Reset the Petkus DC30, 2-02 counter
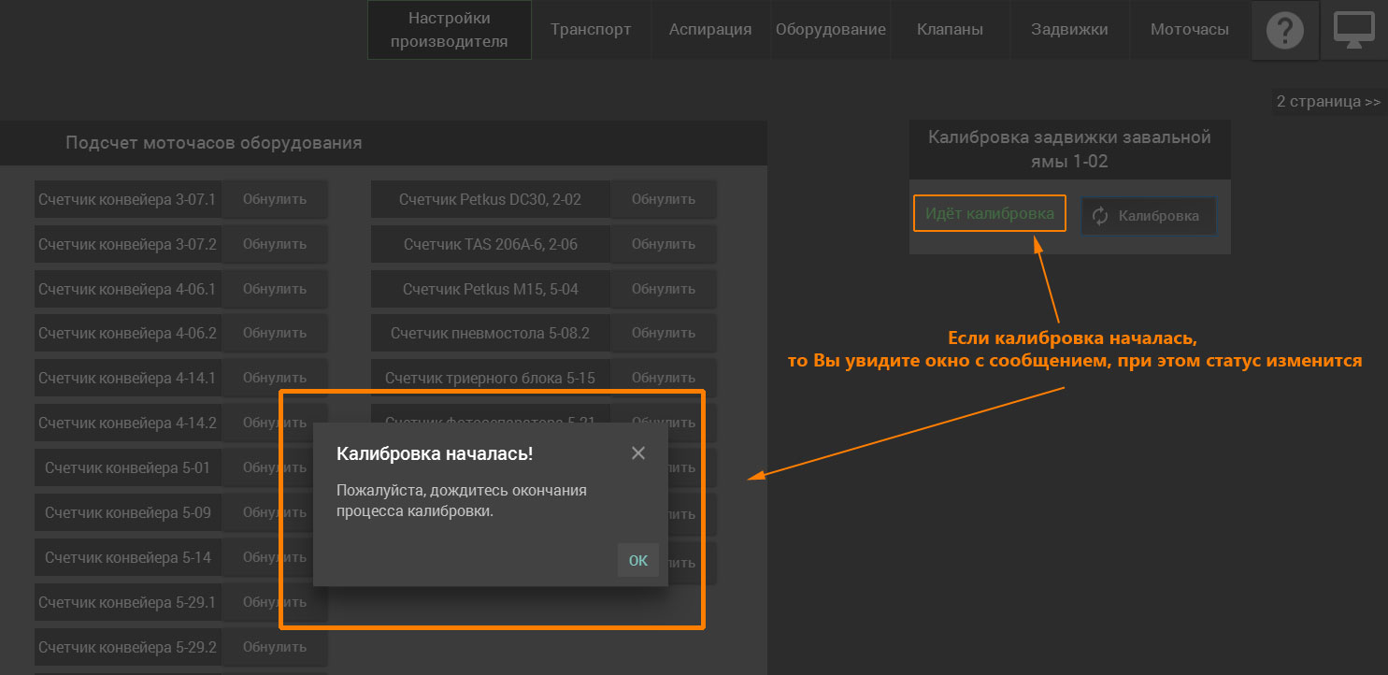This screenshot has height=675, width=1388. click(663, 199)
